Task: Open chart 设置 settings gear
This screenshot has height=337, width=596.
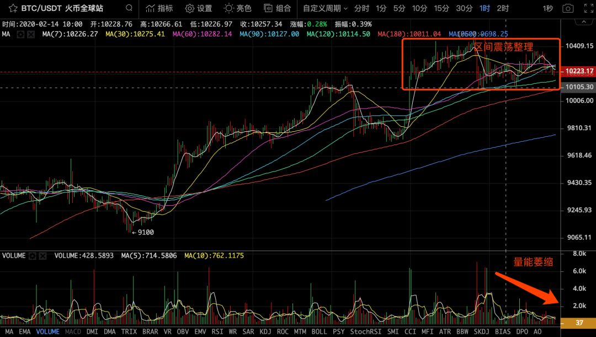Action: point(199,8)
